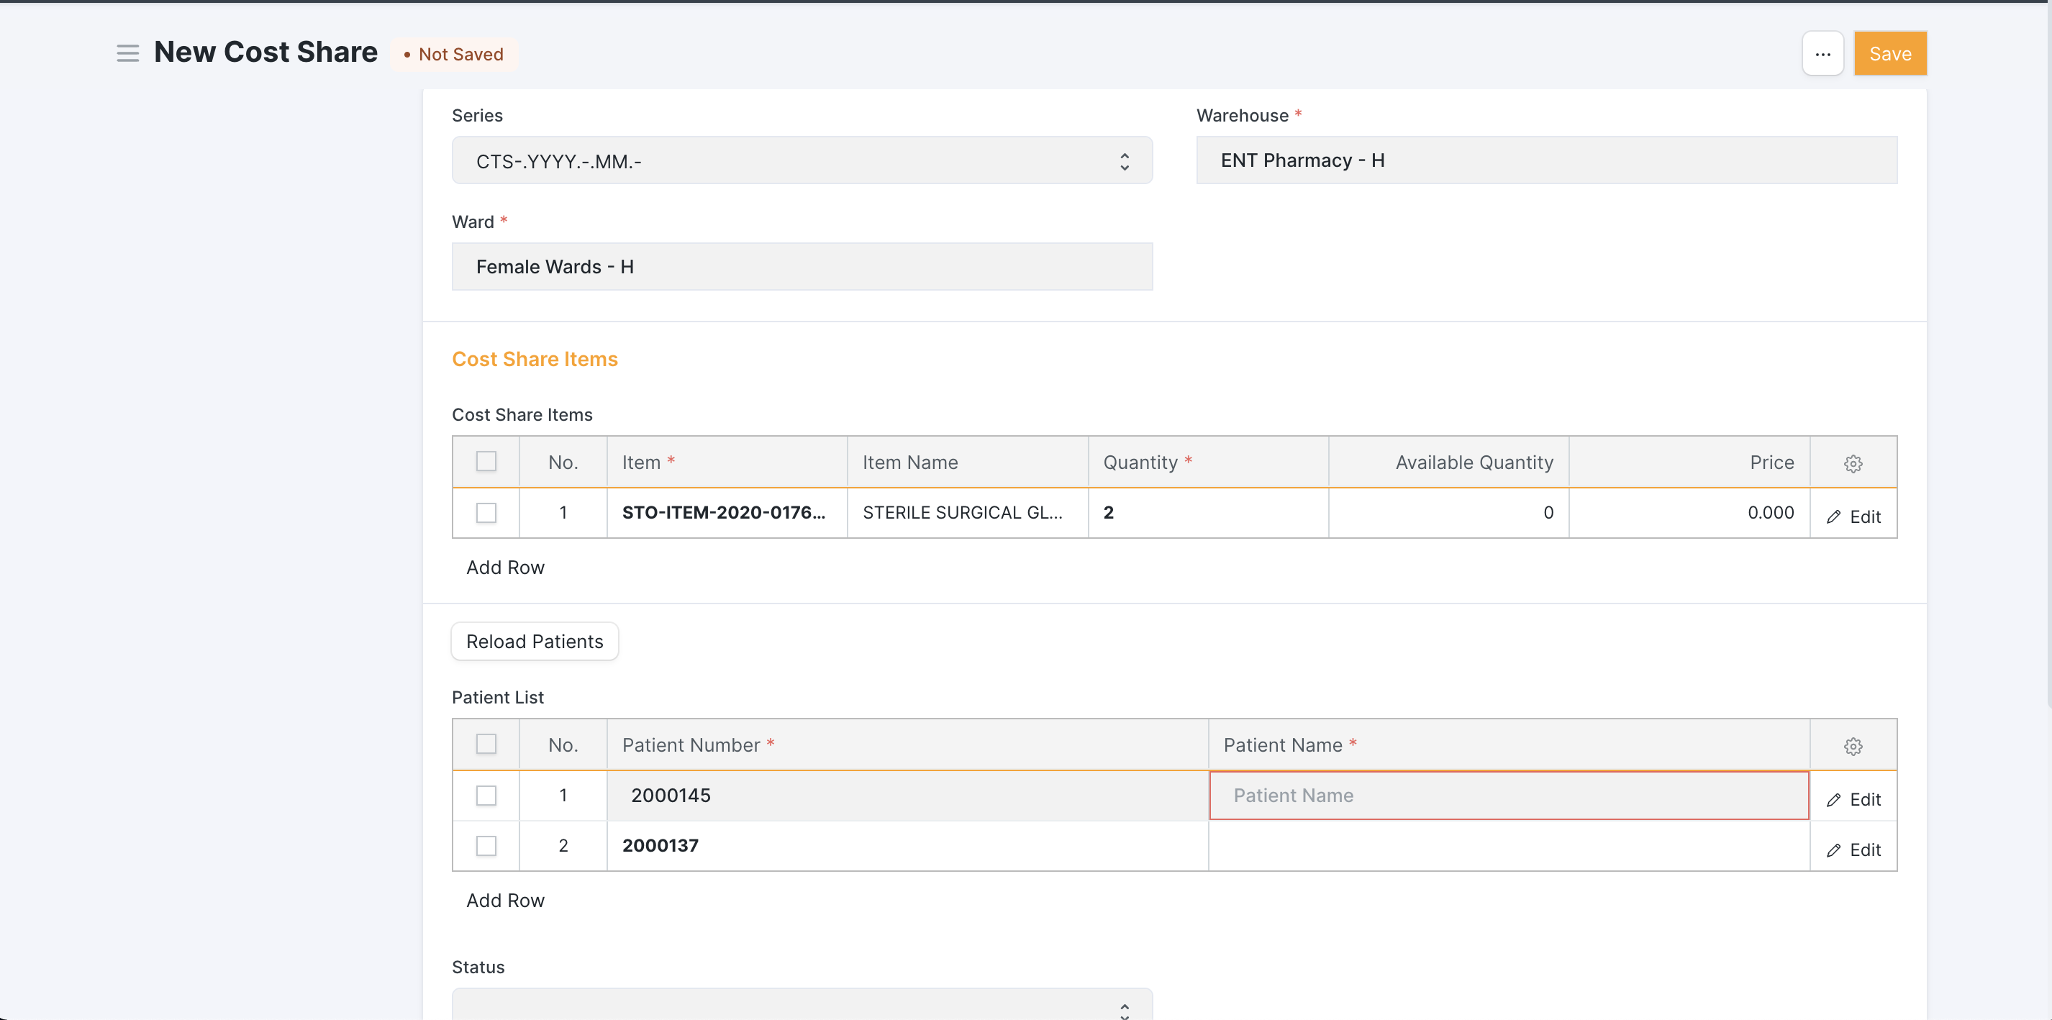Click the New Cost Share page title

tap(265, 52)
